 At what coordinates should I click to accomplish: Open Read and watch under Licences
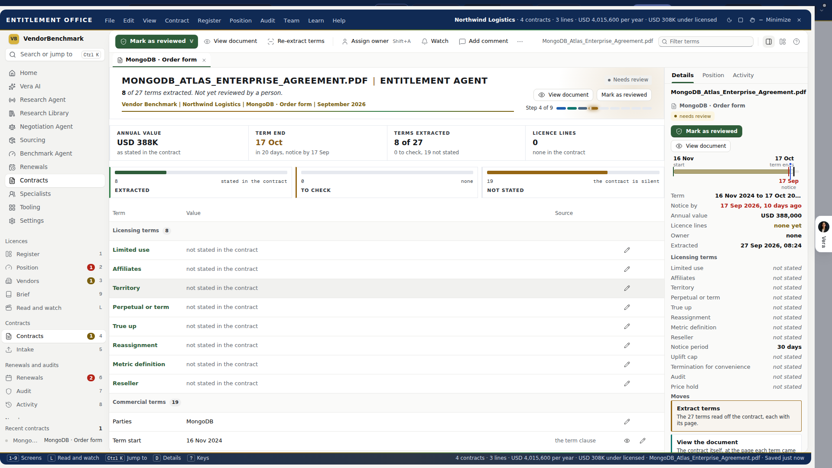[54, 308]
